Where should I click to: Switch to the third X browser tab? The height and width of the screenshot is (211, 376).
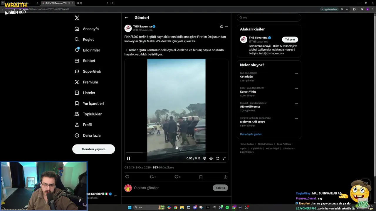pyautogui.click(x=92, y=3)
